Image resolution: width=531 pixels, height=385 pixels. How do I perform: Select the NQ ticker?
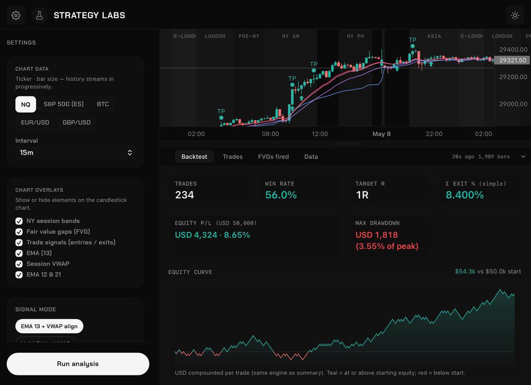[x=26, y=104]
